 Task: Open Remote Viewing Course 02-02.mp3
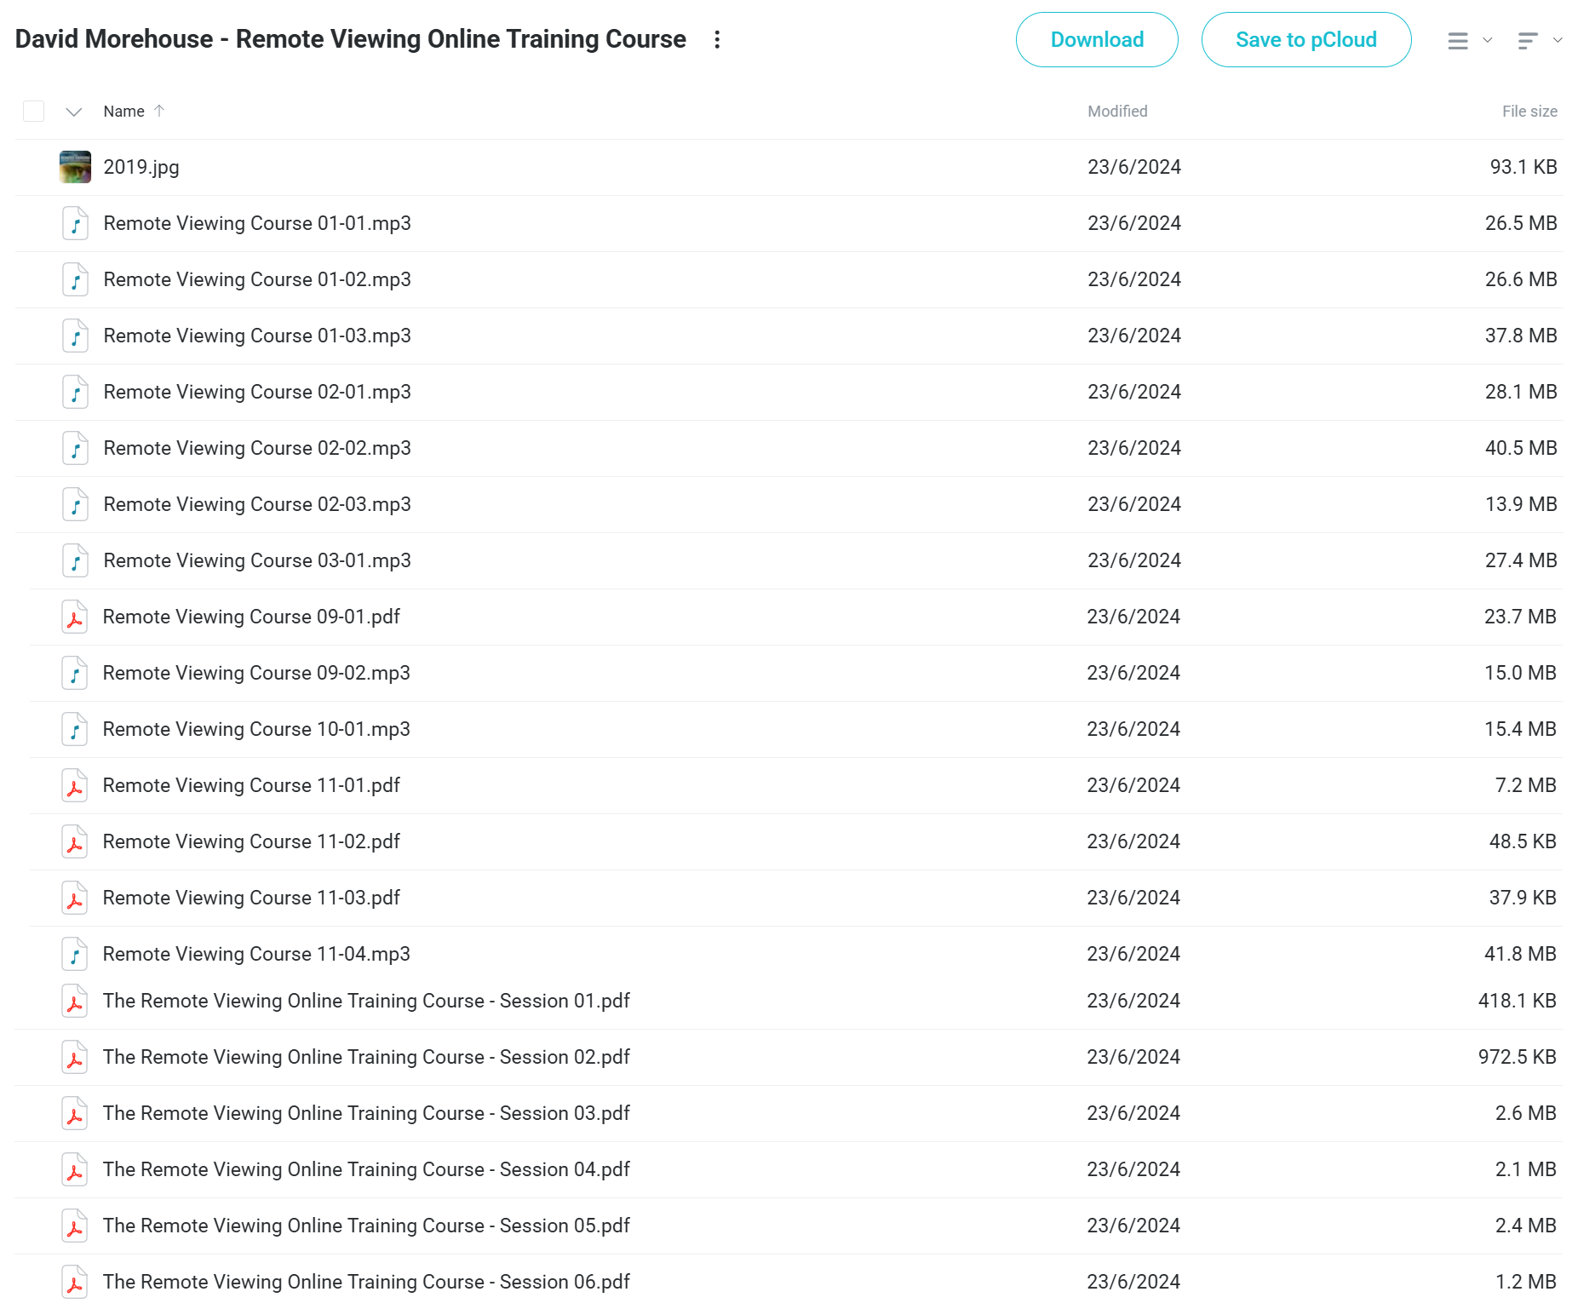[x=257, y=448]
